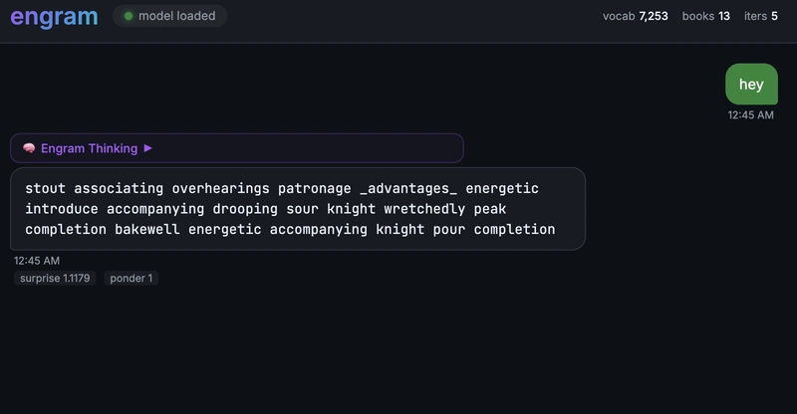Click the word wretchedly in the response
Viewport: 797px width, 414px height.
click(424, 209)
